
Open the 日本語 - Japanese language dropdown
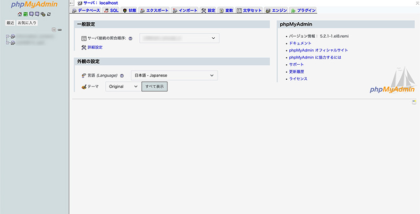point(174,76)
